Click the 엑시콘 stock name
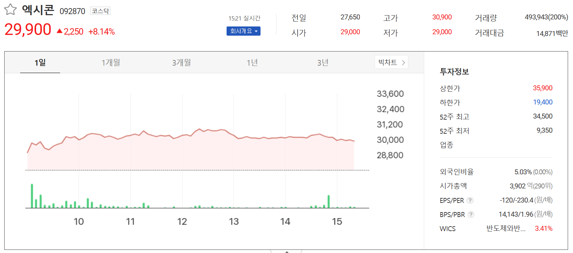Image resolution: width=573 pixels, height=253 pixels. tap(38, 10)
